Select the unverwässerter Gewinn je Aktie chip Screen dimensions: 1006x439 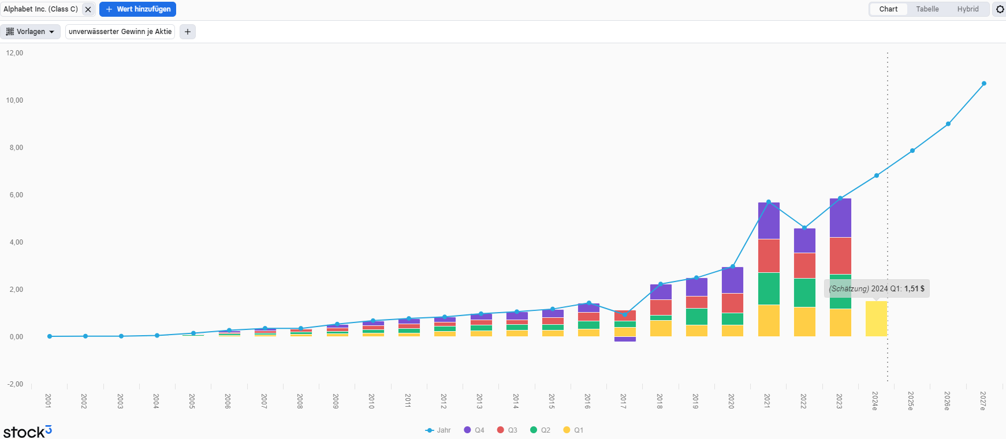click(120, 32)
